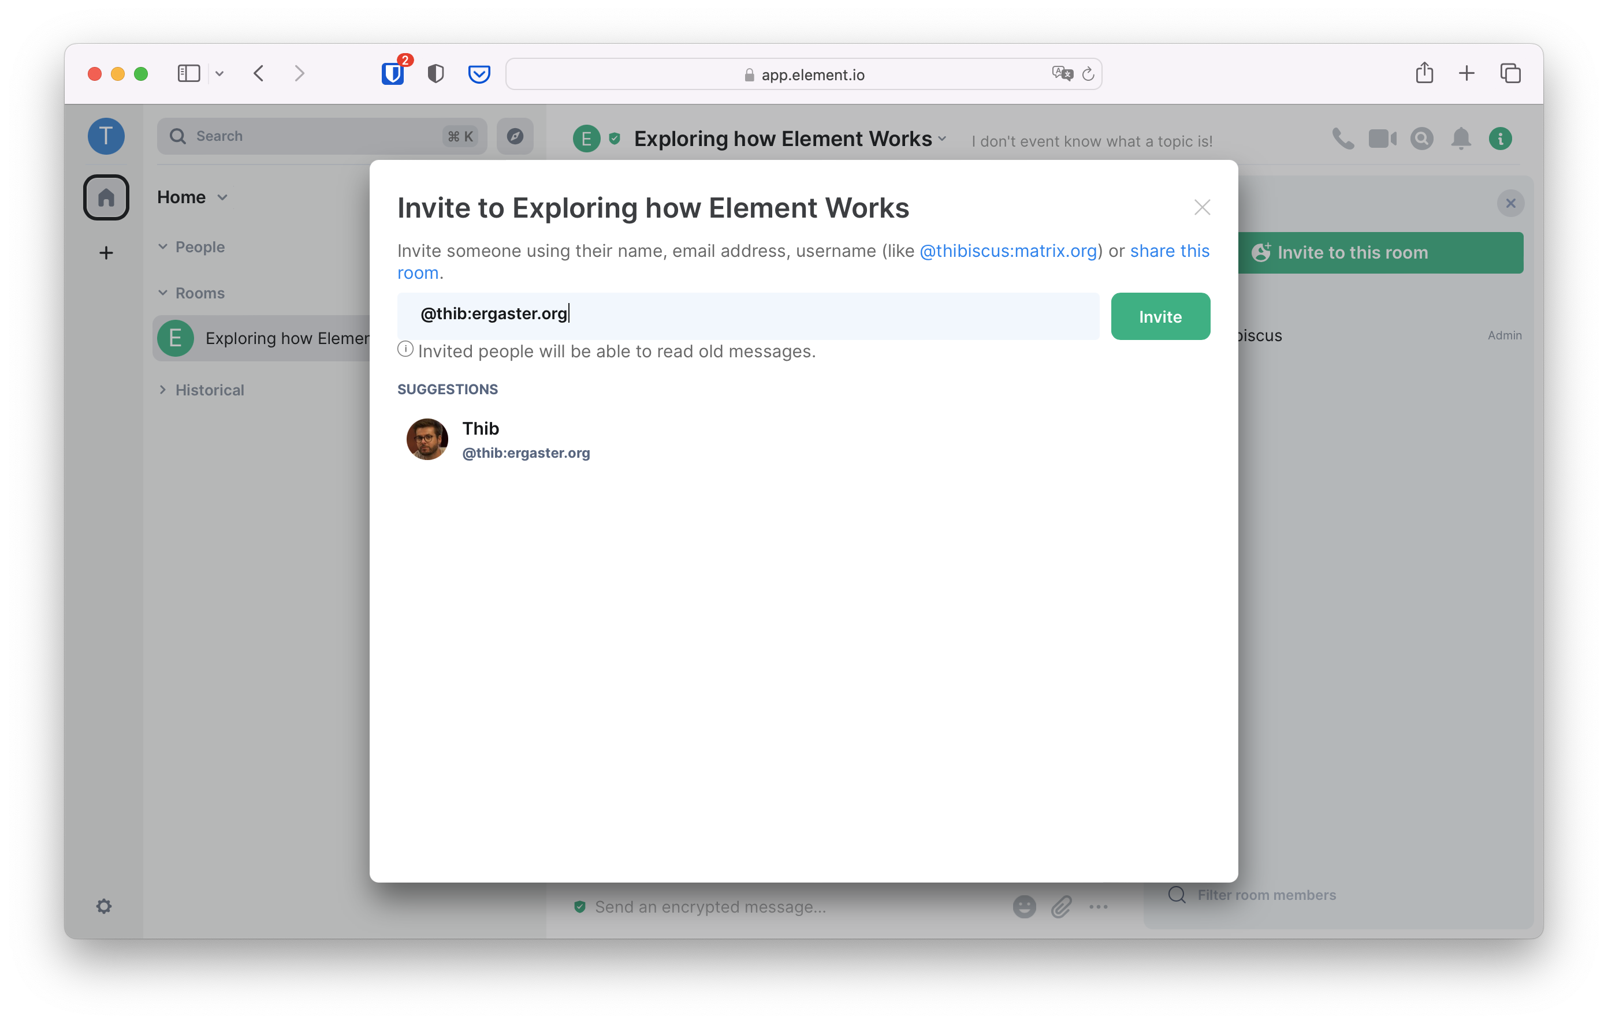Collapse the People section

[163, 246]
